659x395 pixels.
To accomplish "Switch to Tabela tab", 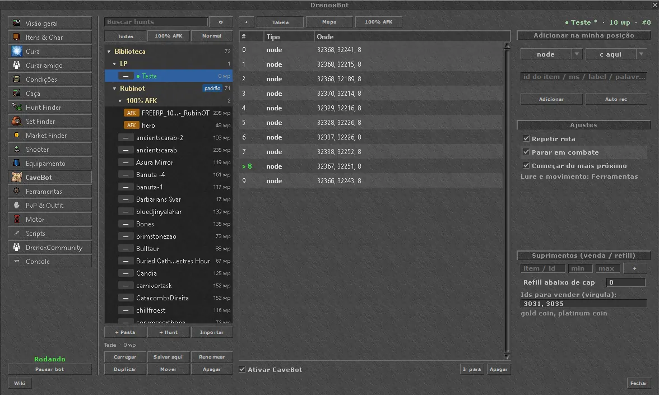I will pyautogui.click(x=280, y=22).
